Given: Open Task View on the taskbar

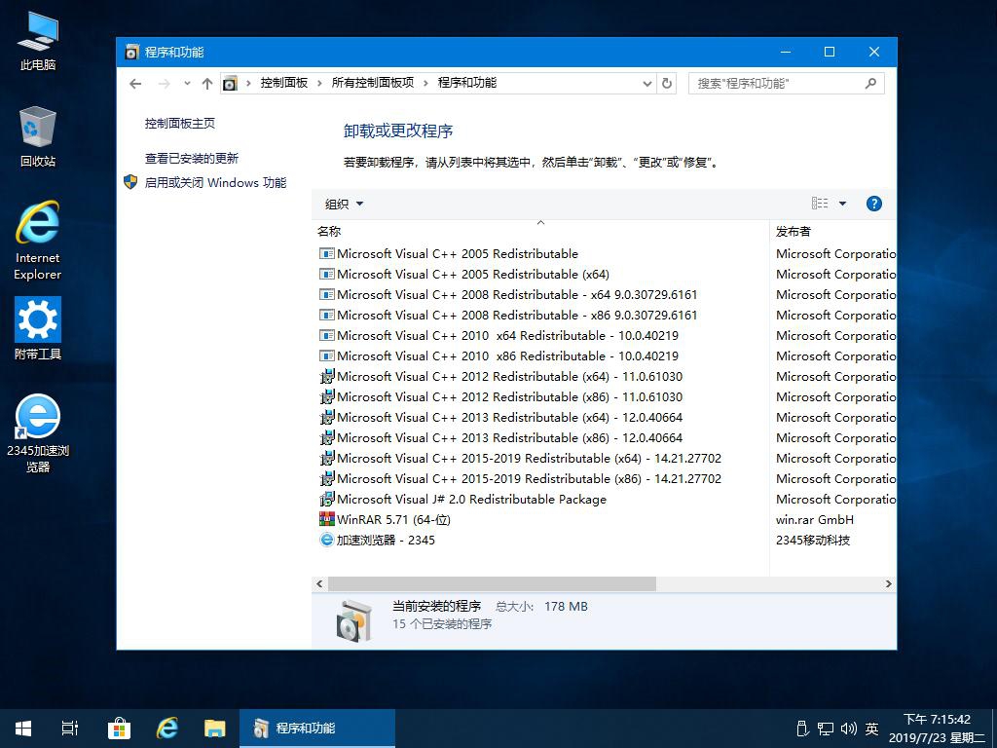Looking at the screenshot, I should click(x=70, y=729).
